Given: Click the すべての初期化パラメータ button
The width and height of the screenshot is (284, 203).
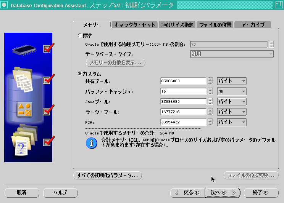Looking at the screenshot, I should coord(108,175).
